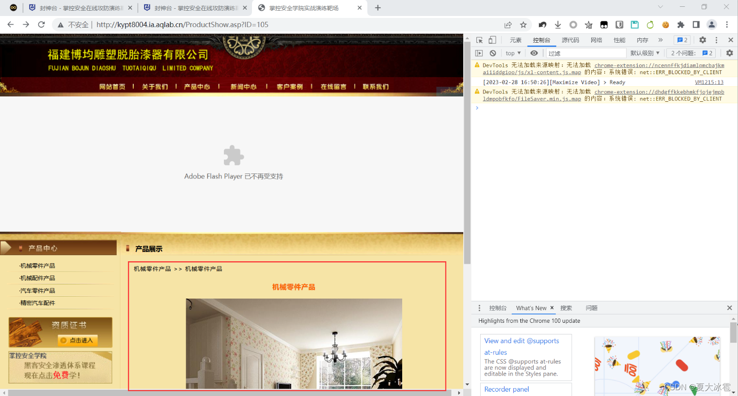Switch to the 网络 DevTools tab
The height and width of the screenshot is (396, 738).
(x=597, y=40)
